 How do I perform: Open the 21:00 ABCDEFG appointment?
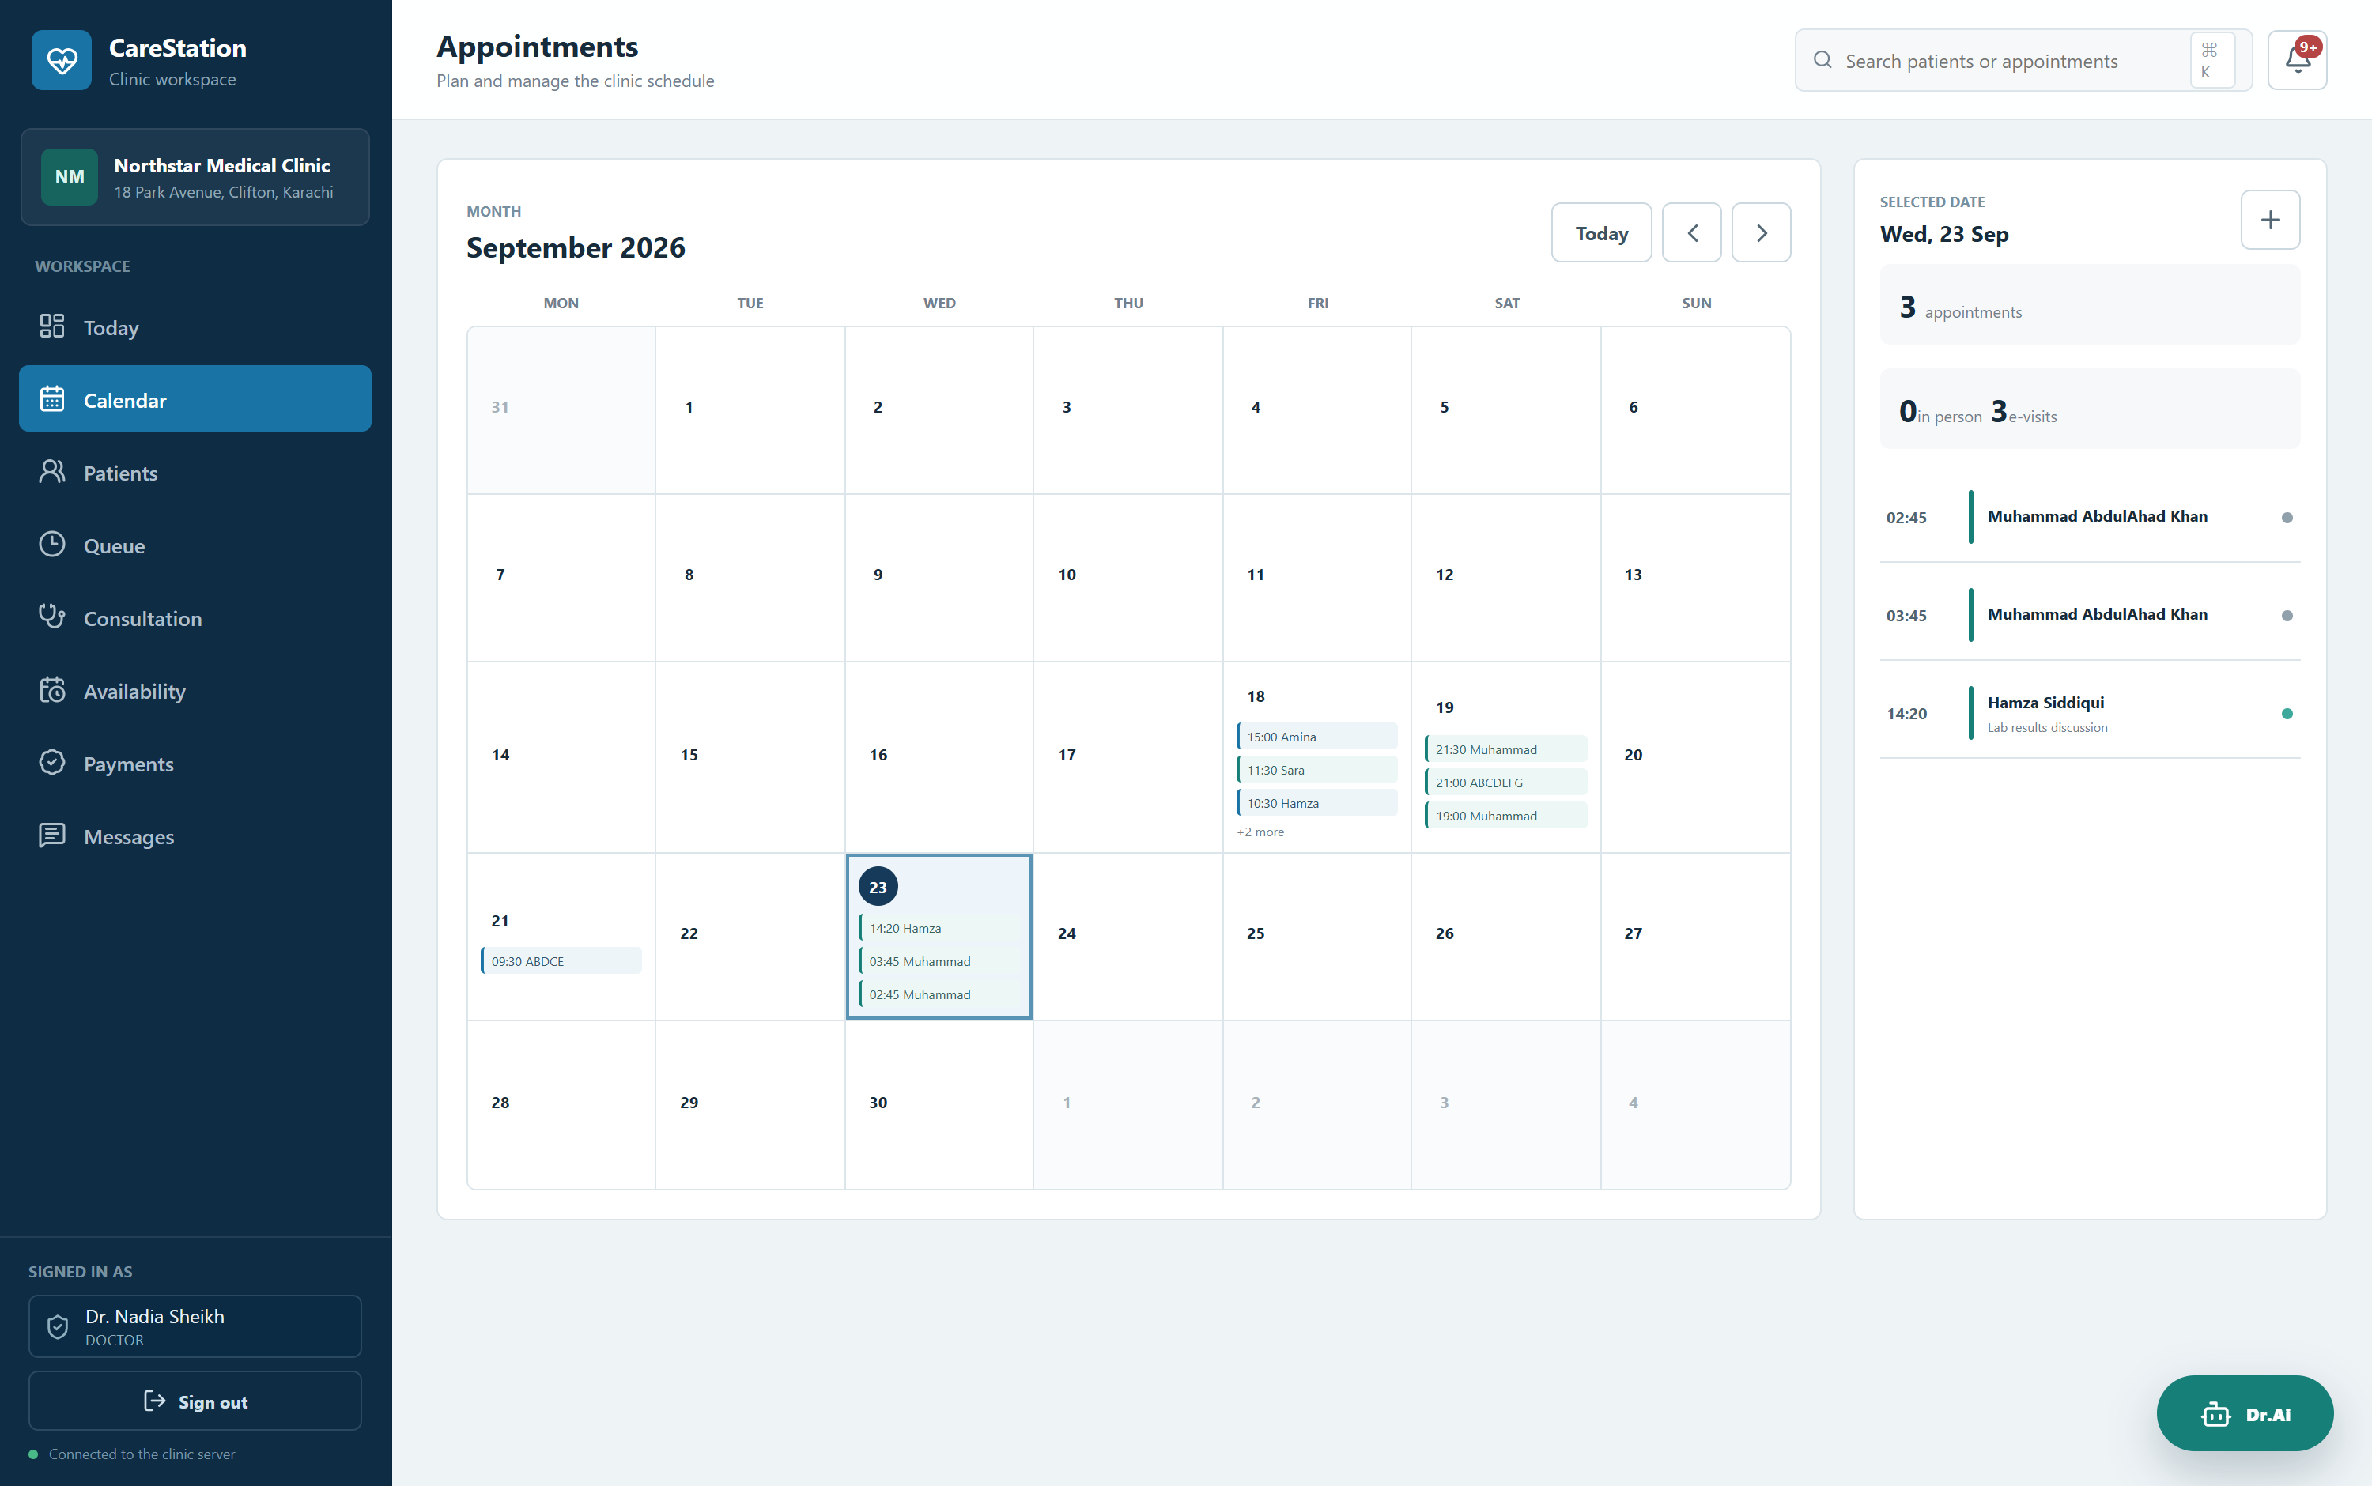[1505, 783]
